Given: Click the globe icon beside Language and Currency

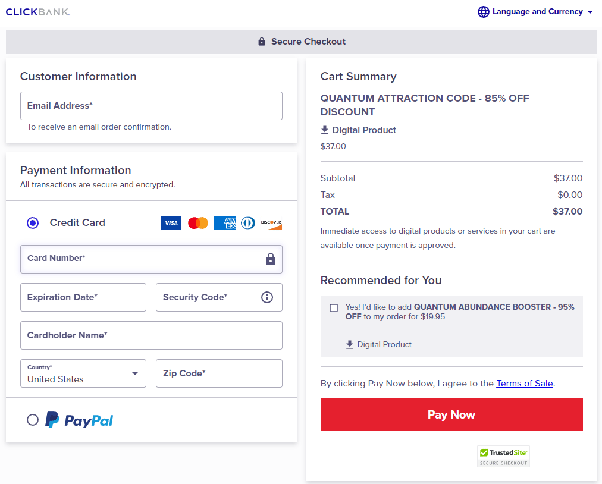Looking at the screenshot, I should (484, 12).
